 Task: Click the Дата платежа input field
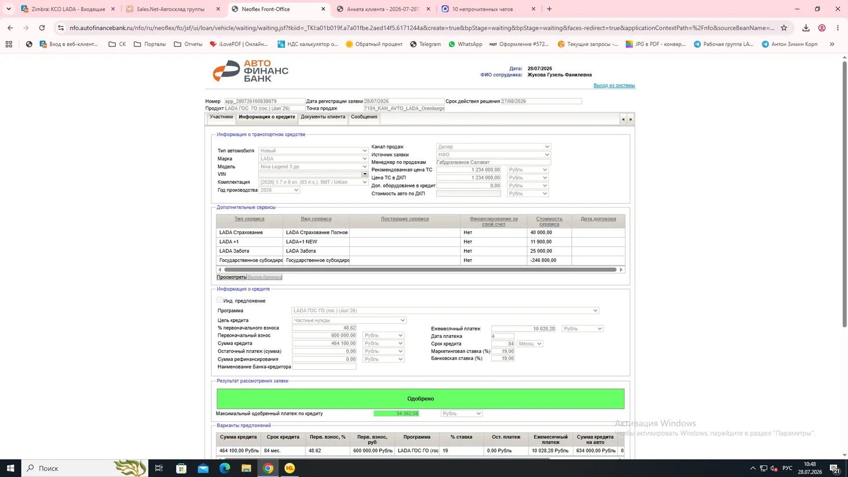tap(502, 336)
